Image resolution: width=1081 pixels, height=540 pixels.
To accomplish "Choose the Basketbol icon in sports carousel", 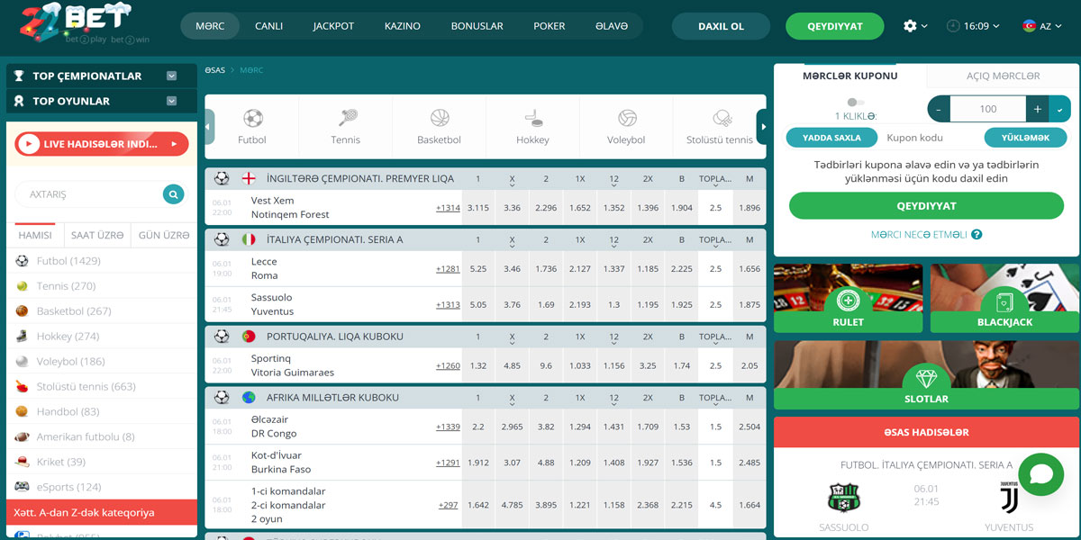I will pyautogui.click(x=440, y=118).
